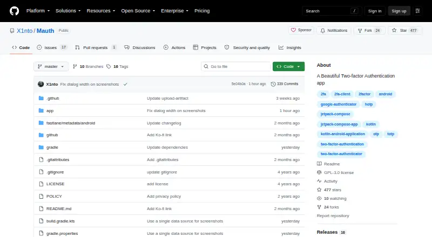
Task: Open the LICENSE file
Action: pos(56,184)
